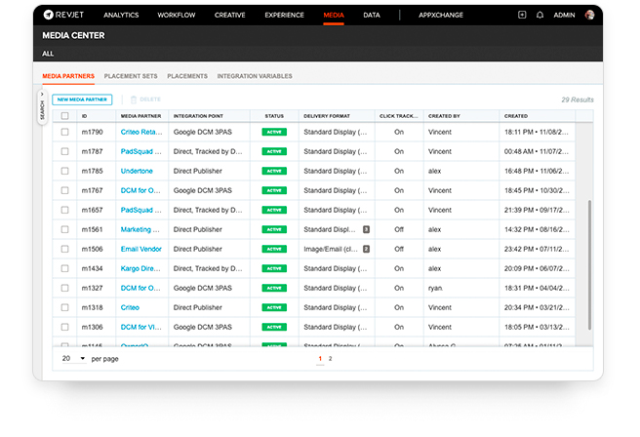Open the Admin menu
The width and height of the screenshot is (640, 437).
(564, 15)
